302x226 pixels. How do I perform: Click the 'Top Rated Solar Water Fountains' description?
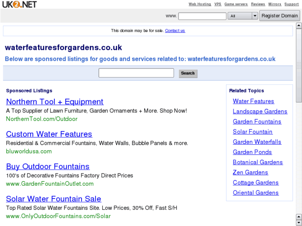[x=91, y=208]
